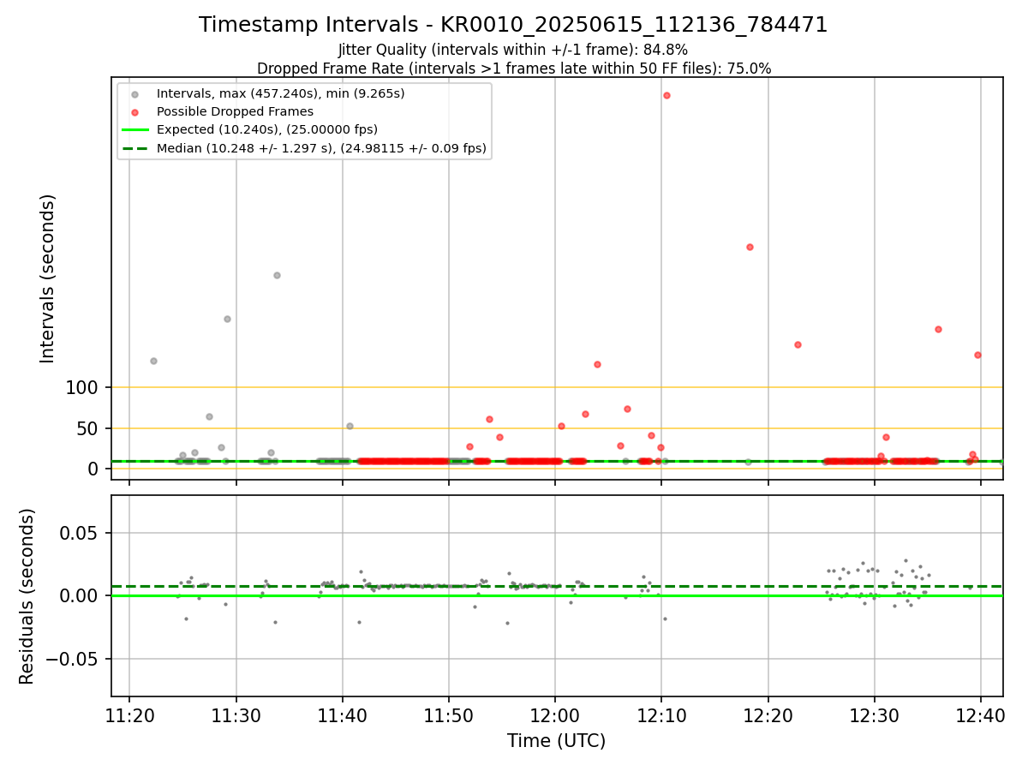Click the red dot marker in the legend
This screenshot has width=1028, height=771.
[134, 111]
